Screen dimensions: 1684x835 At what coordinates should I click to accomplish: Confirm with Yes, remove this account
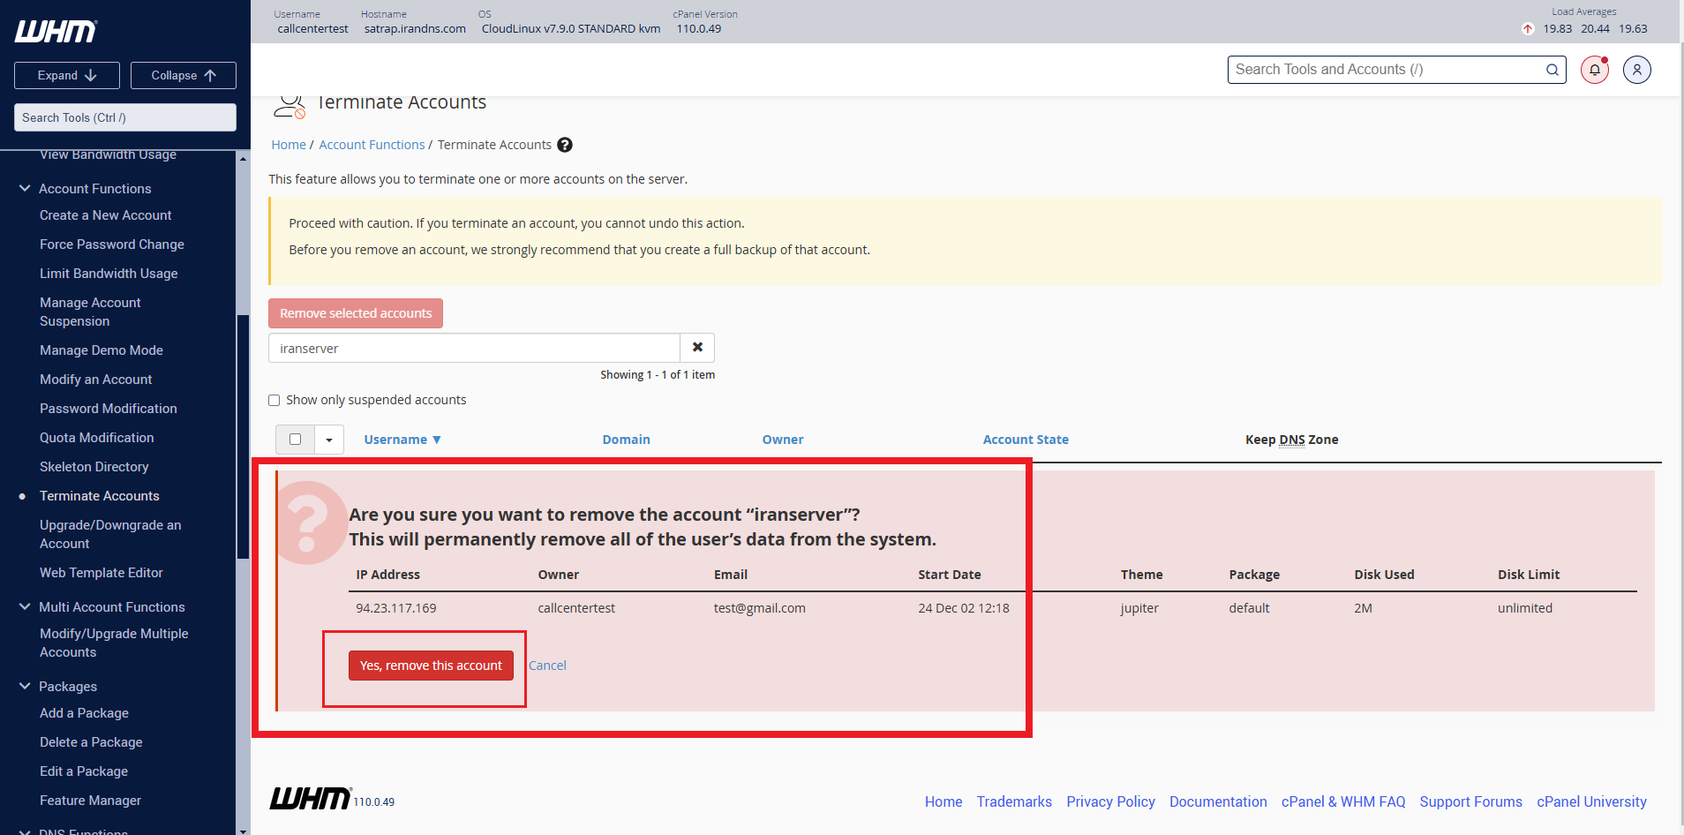pos(431,666)
